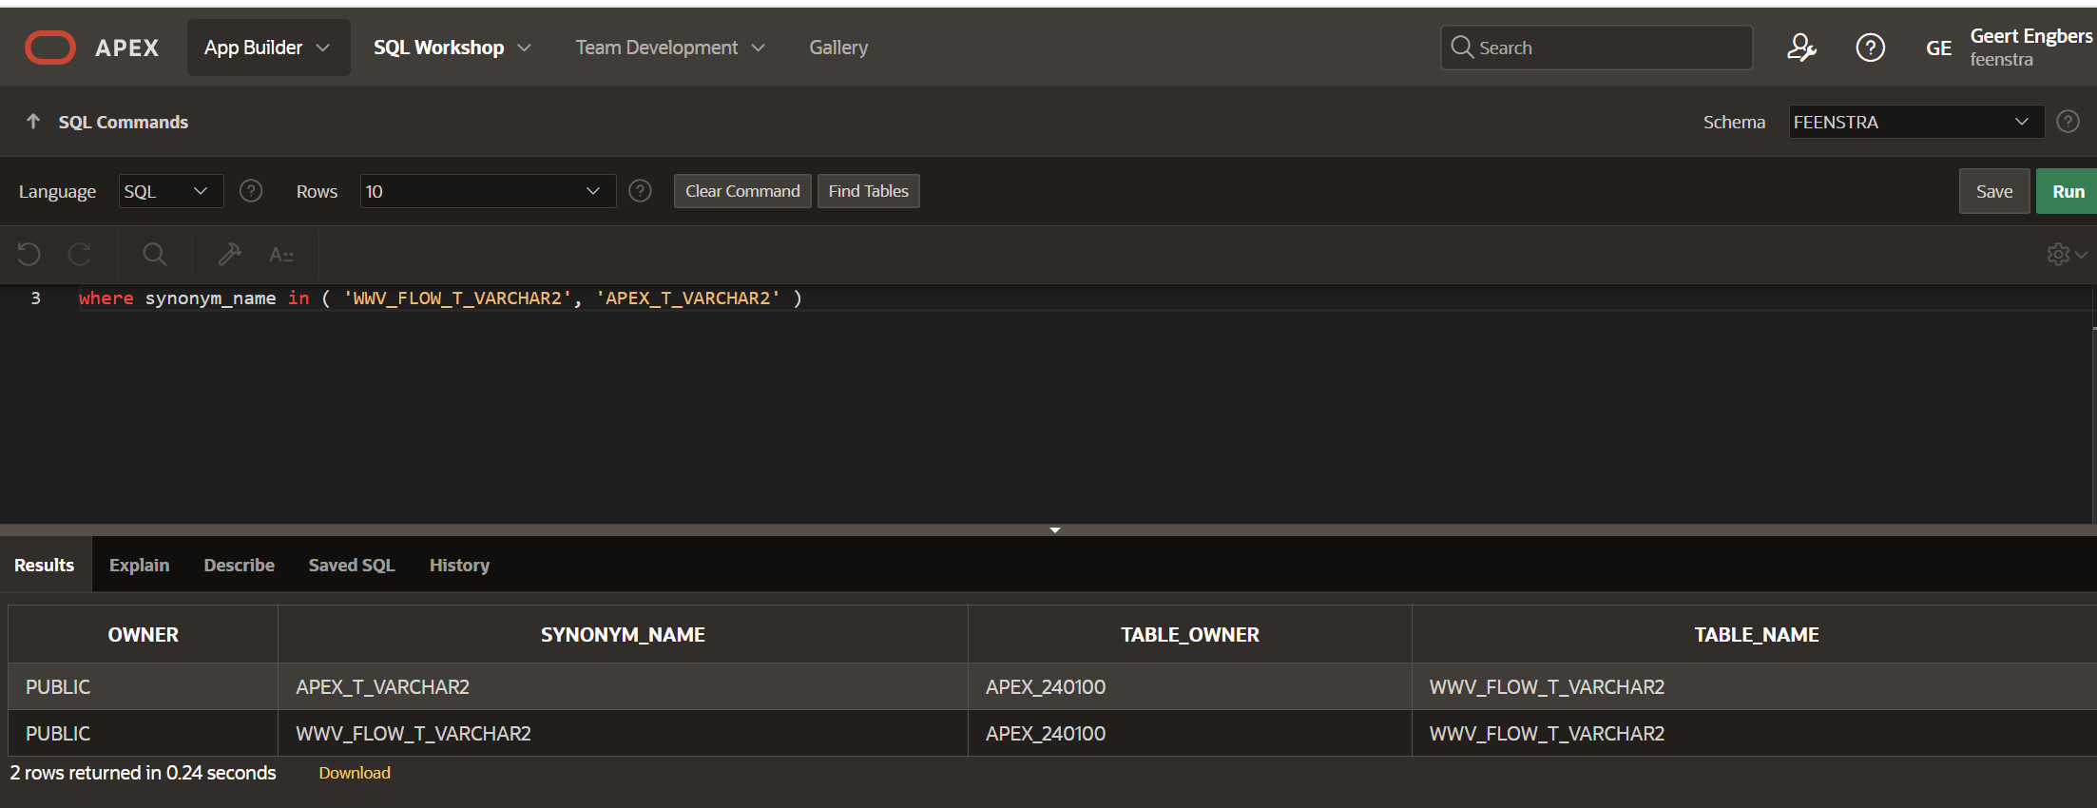Click the Oracle APEX logo icon
This screenshot has height=808, width=2097.
click(x=50, y=48)
